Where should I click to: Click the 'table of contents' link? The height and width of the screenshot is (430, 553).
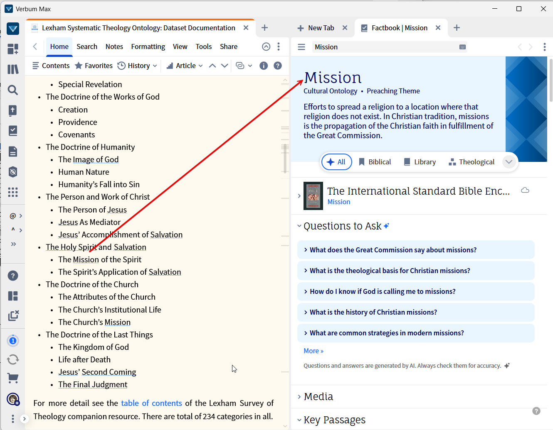pos(151,403)
